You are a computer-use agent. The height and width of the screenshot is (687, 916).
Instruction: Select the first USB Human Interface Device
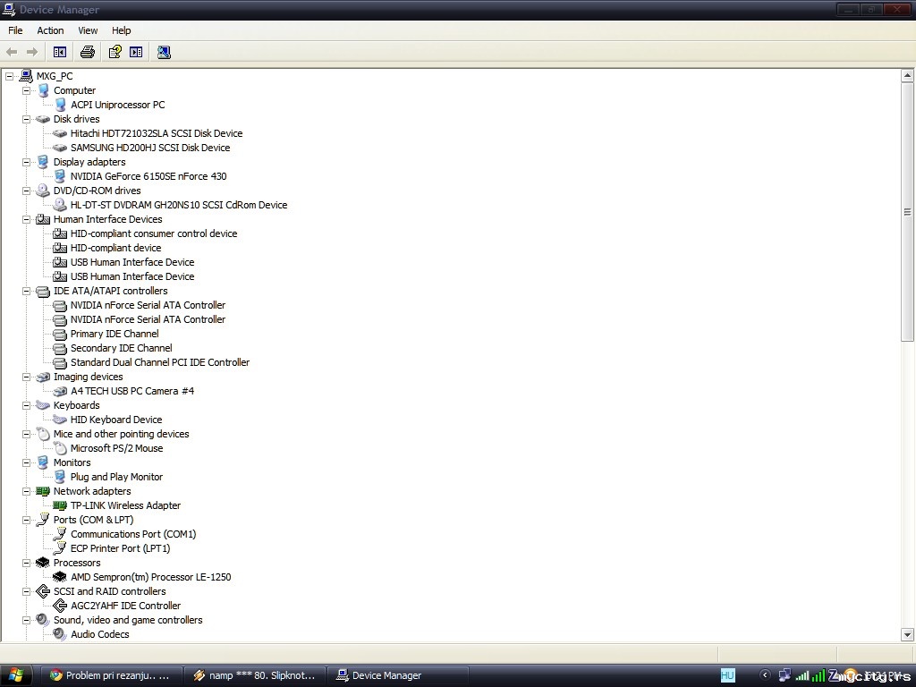pyautogui.click(x=132, y=262)
